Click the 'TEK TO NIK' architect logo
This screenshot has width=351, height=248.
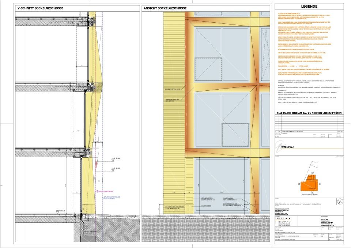pyautogui.click(x=283, y=218)
